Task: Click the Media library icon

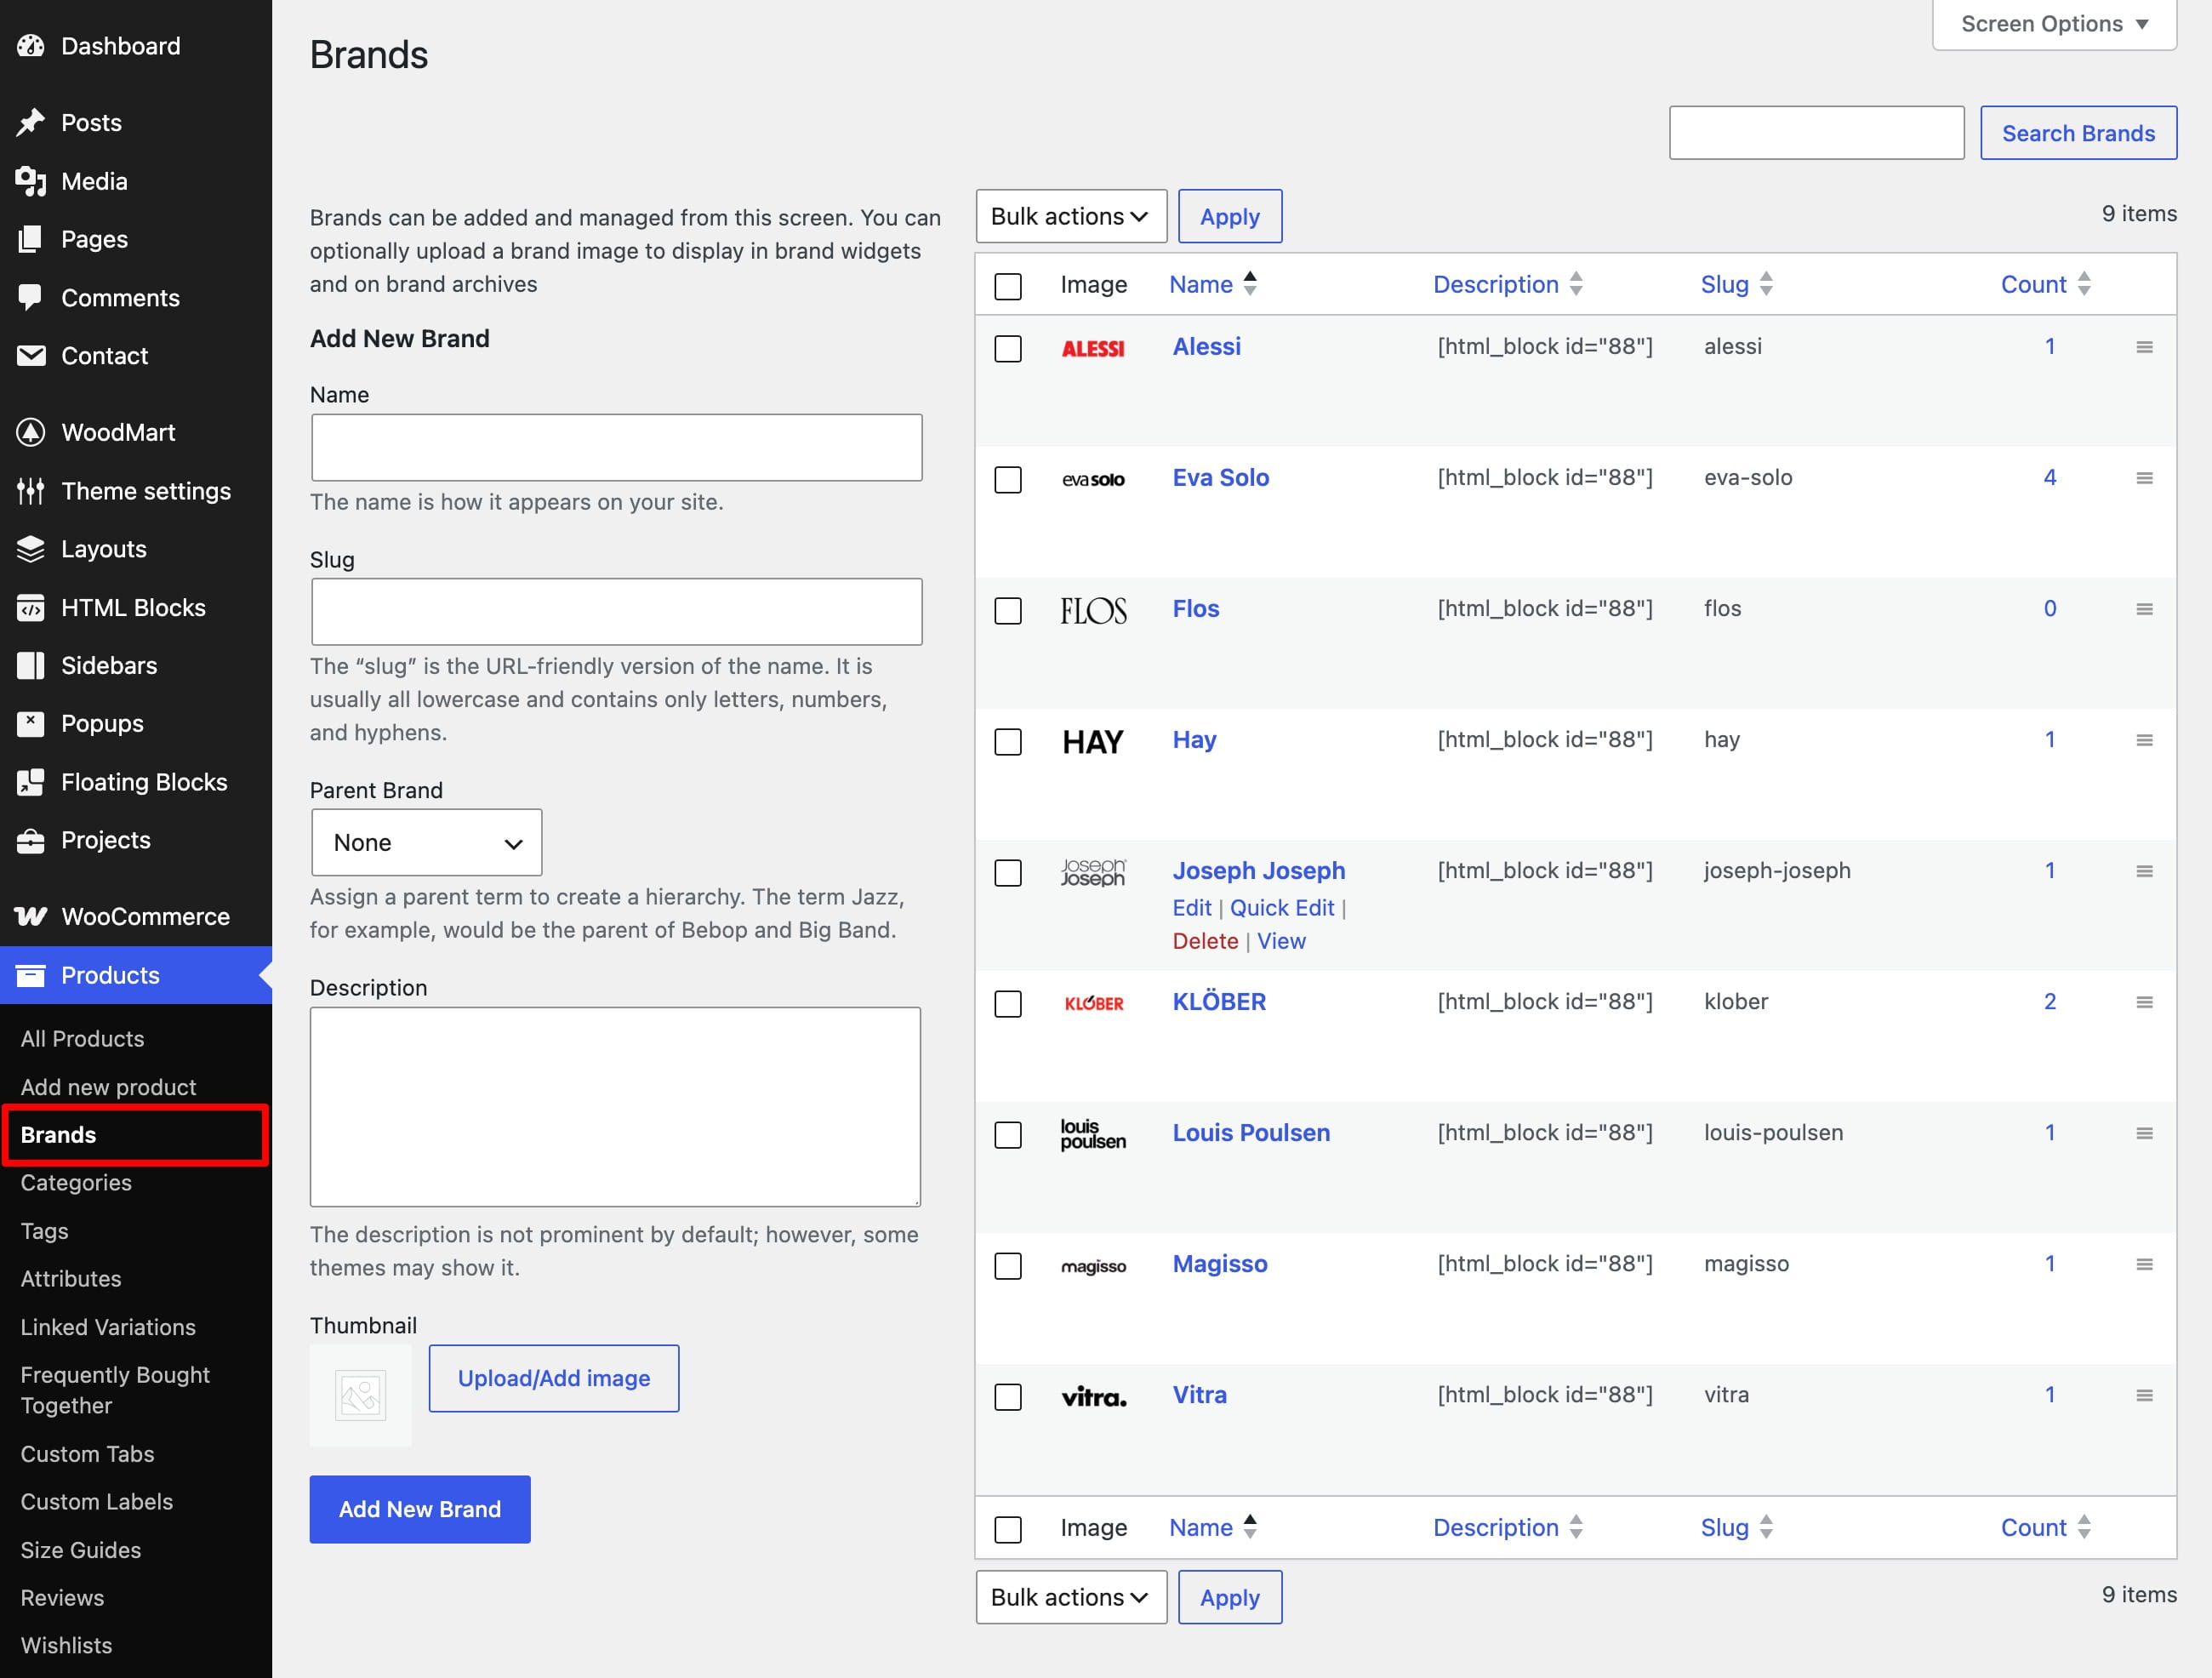Action: tap(31, 181)
